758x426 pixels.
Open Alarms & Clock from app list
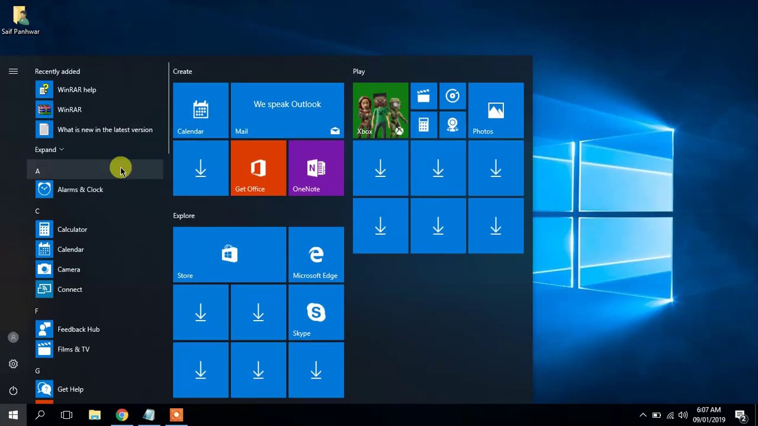[x=80, y=189]
